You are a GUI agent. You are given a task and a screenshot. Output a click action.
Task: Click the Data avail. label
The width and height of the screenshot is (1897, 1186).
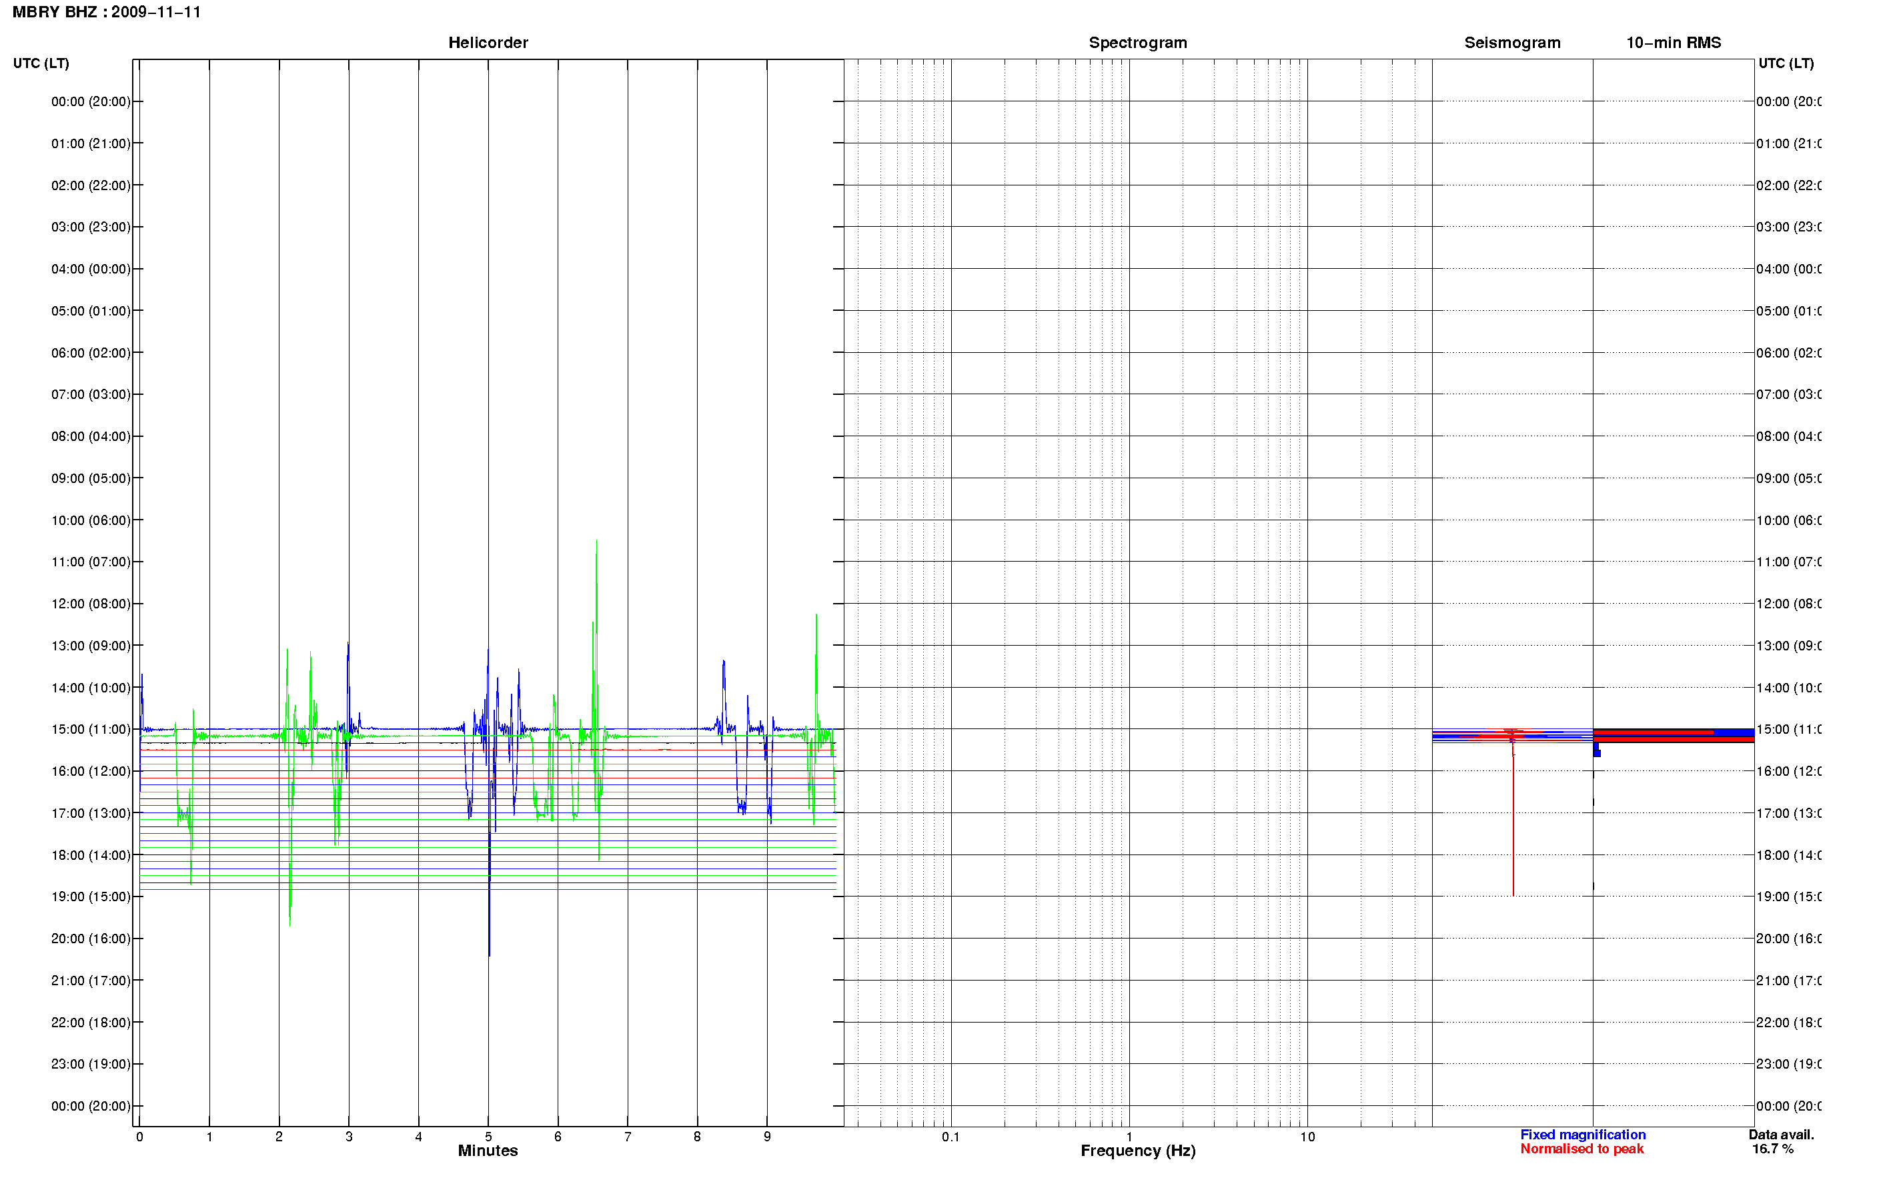[x=1781, y=1135]
